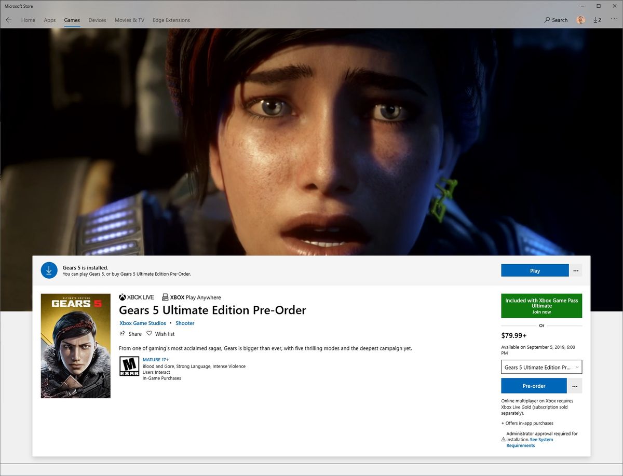Click the back navigation arrow
Screen dimensions: 623x476
click(x=8, y=20)
